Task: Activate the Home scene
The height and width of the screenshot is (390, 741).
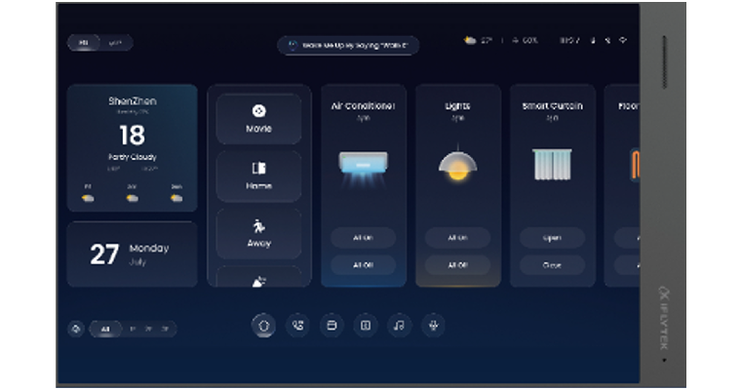Action: (x=258, y=175)
